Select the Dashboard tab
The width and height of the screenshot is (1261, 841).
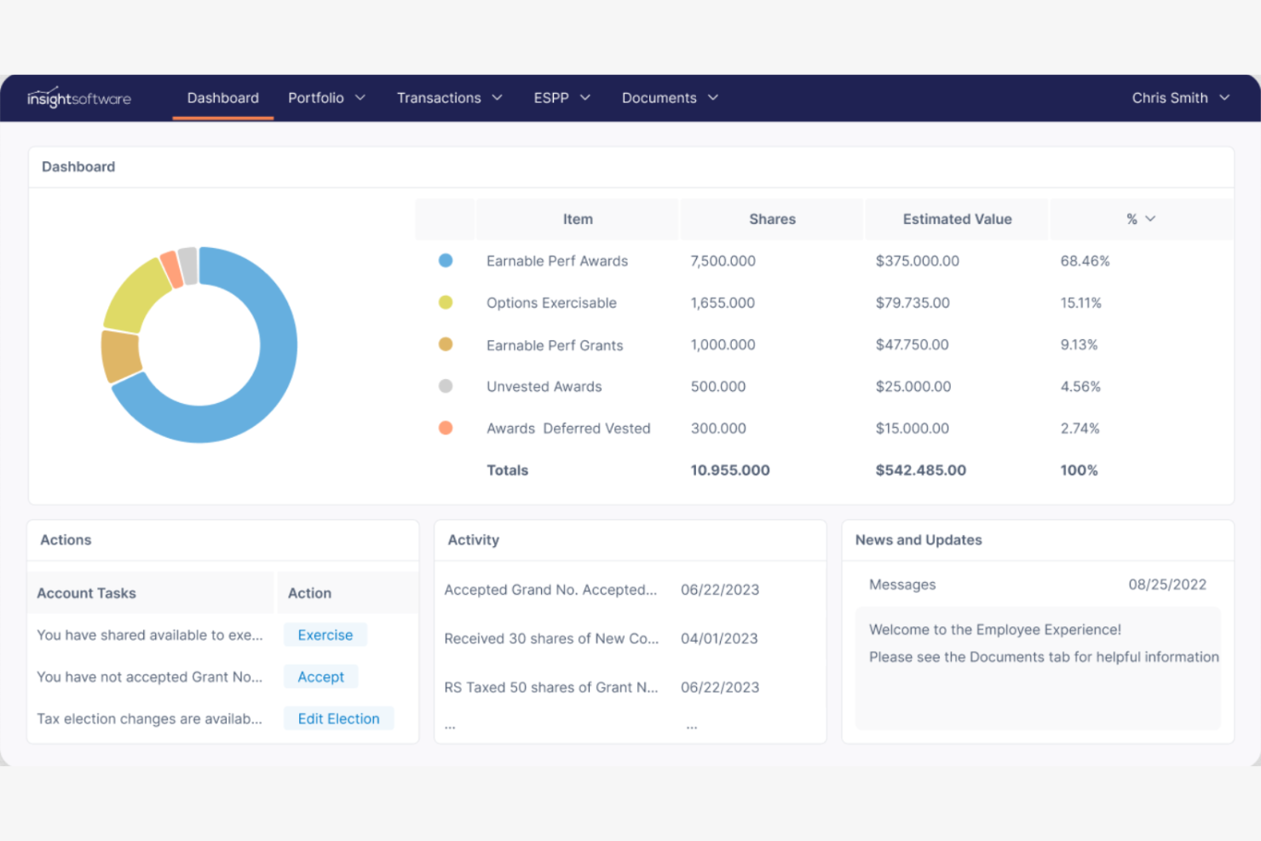coord(222,97)
